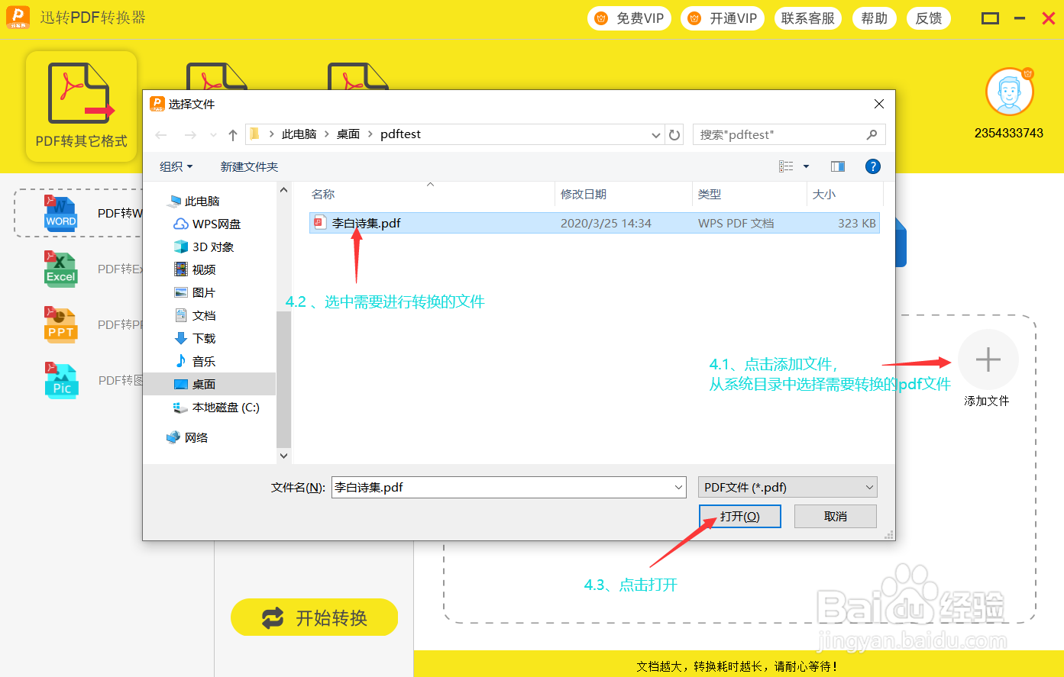This screenshot has height=677, width=1064.
Task: Click the 开通VIP button
Action: tap(723, 18)
